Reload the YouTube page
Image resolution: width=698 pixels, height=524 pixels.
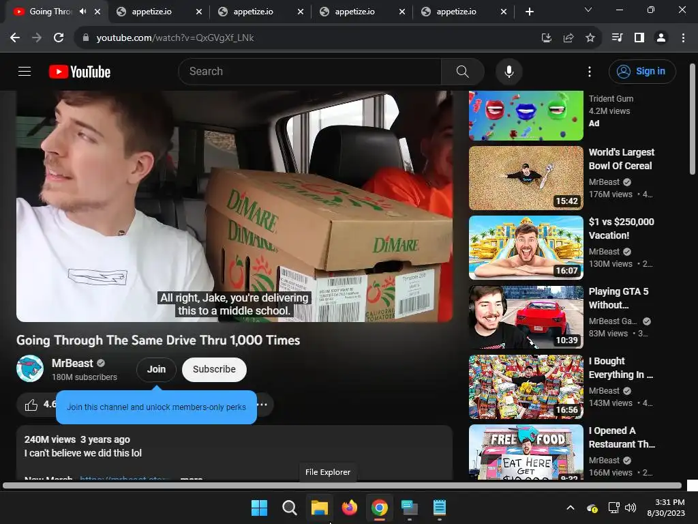tap(59, 38)
